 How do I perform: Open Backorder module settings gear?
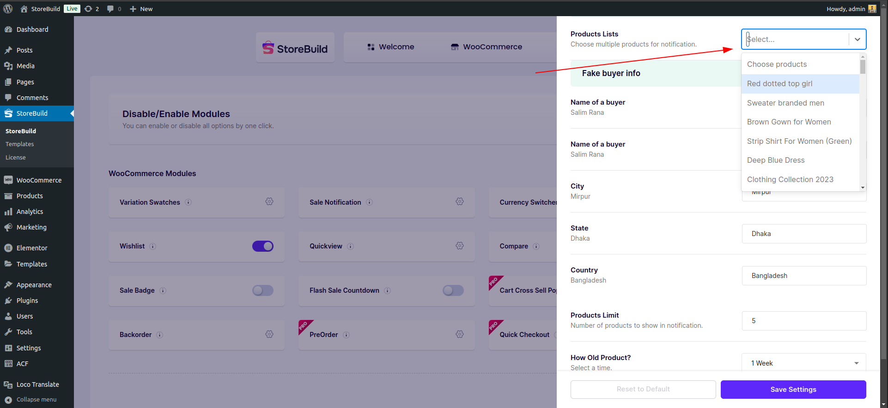click(x=269, y=334)
